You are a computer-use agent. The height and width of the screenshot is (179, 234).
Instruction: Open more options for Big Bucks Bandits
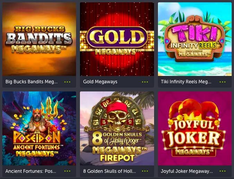67,82
